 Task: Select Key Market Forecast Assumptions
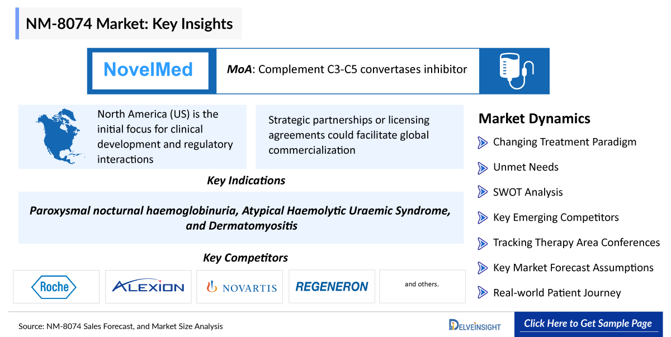pyautogui.click(x=573, y=268)
